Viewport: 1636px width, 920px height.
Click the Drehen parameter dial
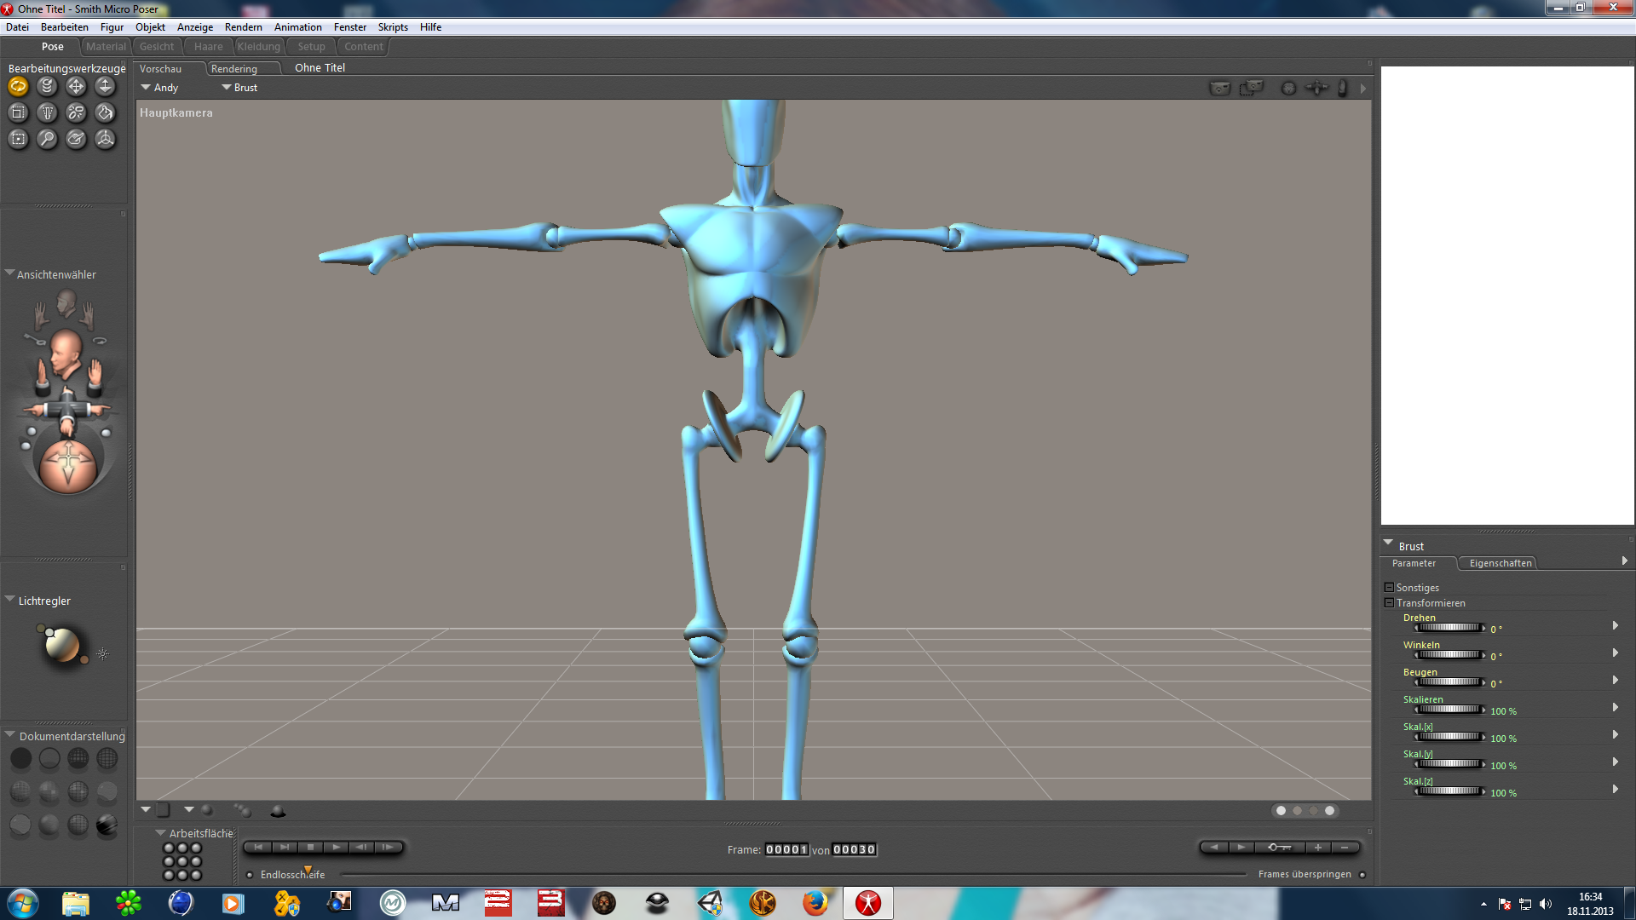[1449, 628]
